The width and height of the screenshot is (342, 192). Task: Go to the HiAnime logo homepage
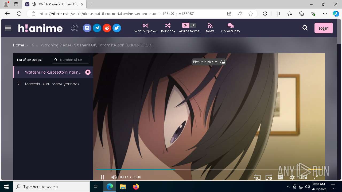click(x=40, y=28)
